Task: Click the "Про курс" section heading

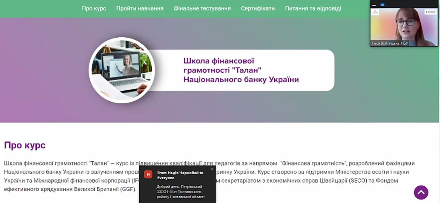Action: click(x=25, y=145)
